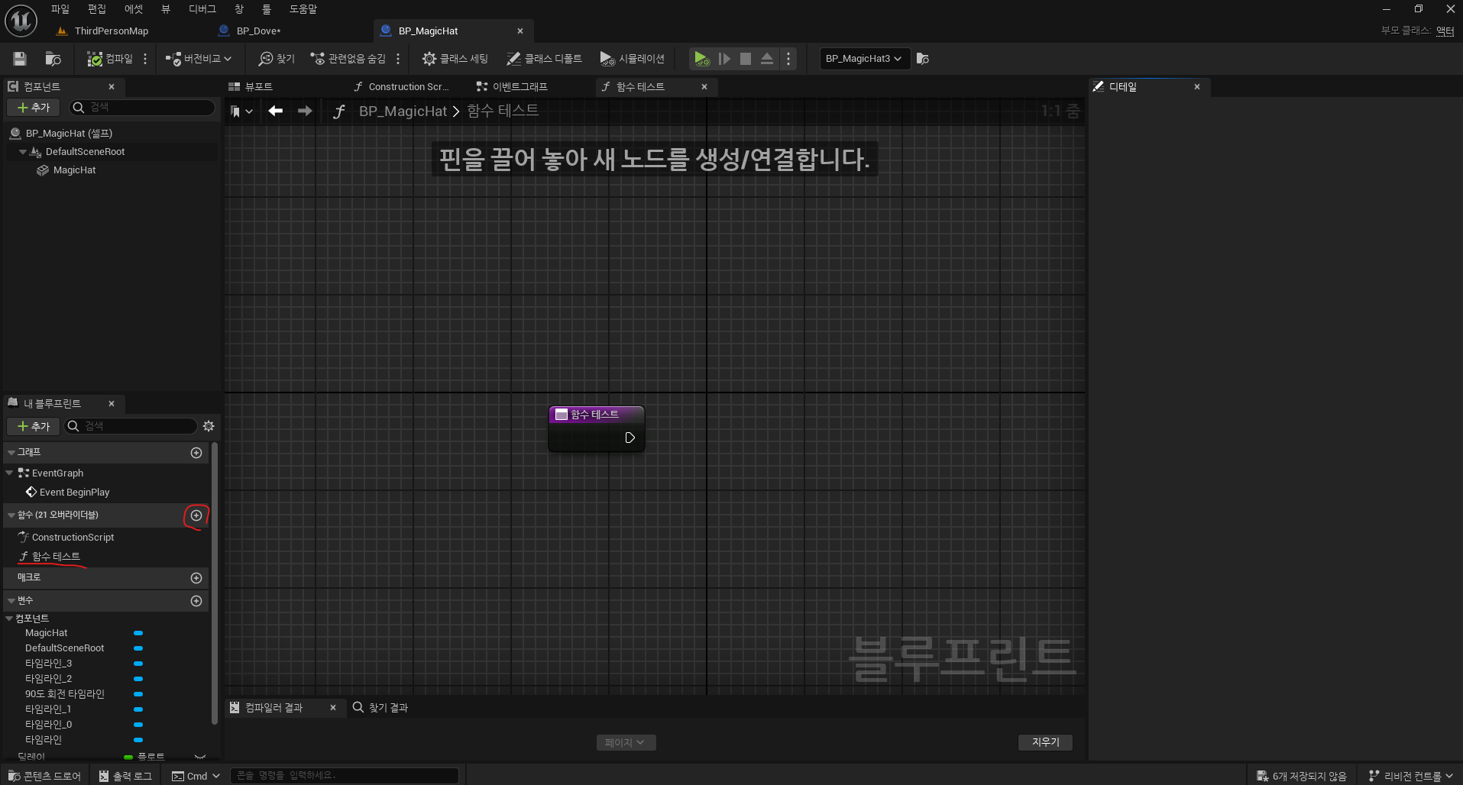This screenshot has height=785, width=1463.
Task: Open the 버전비교 diff dropdown
Action: click(x=198, y=59)
